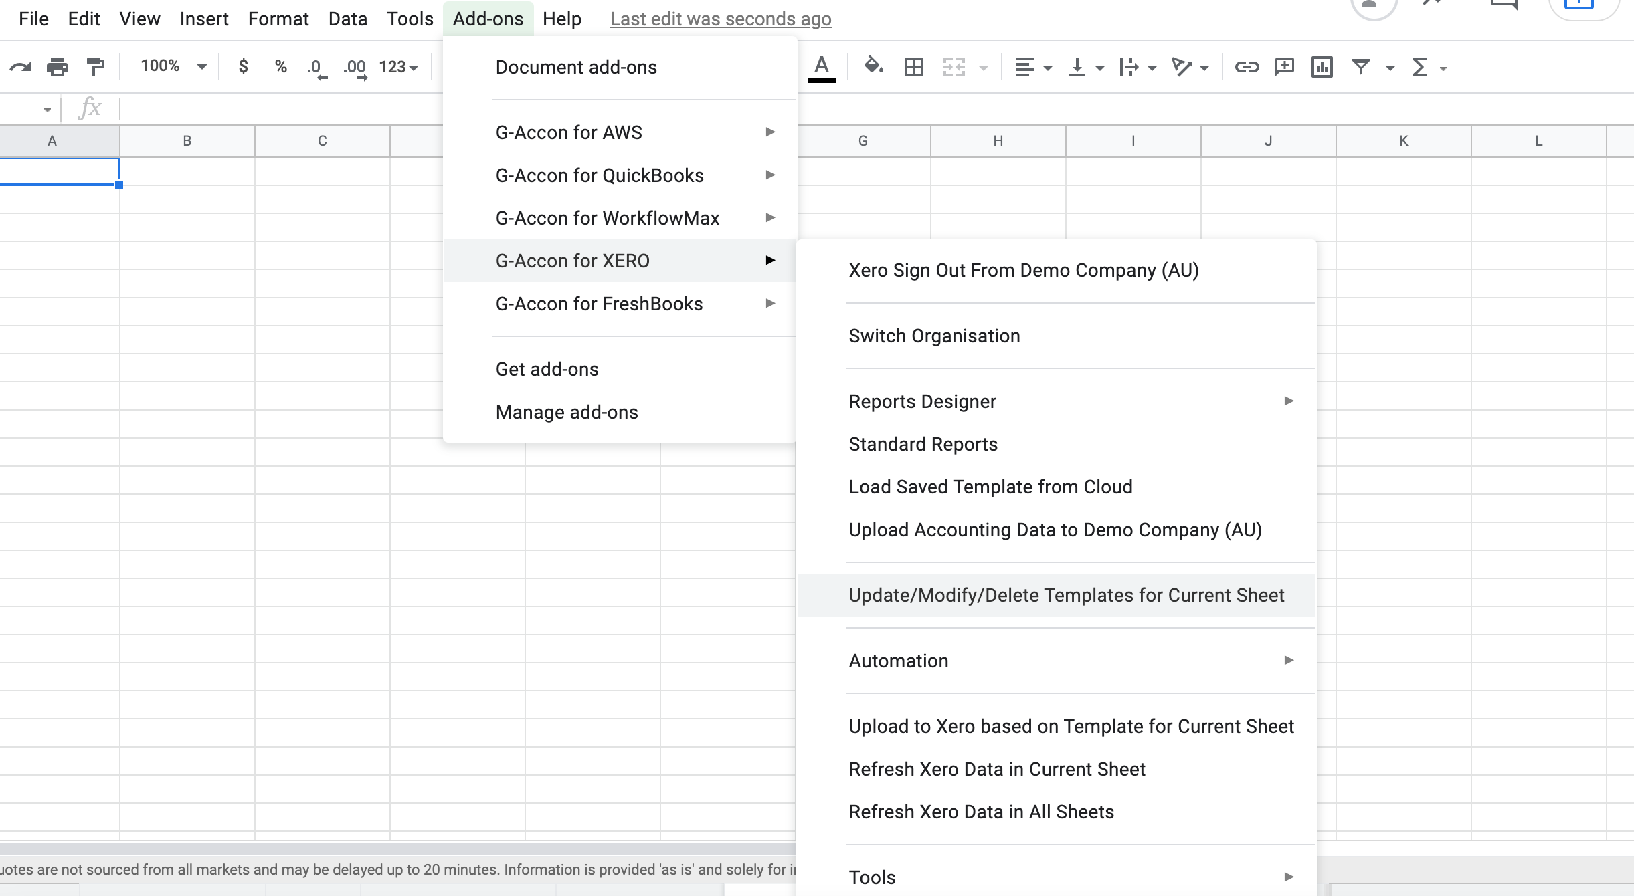Open the Last edit was seconds ago link

click(721, 19)
